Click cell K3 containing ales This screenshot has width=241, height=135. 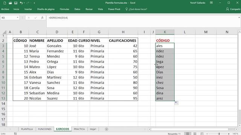[165, 46]
